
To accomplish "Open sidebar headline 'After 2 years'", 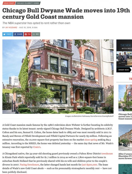I will click(x=125, y=156).
